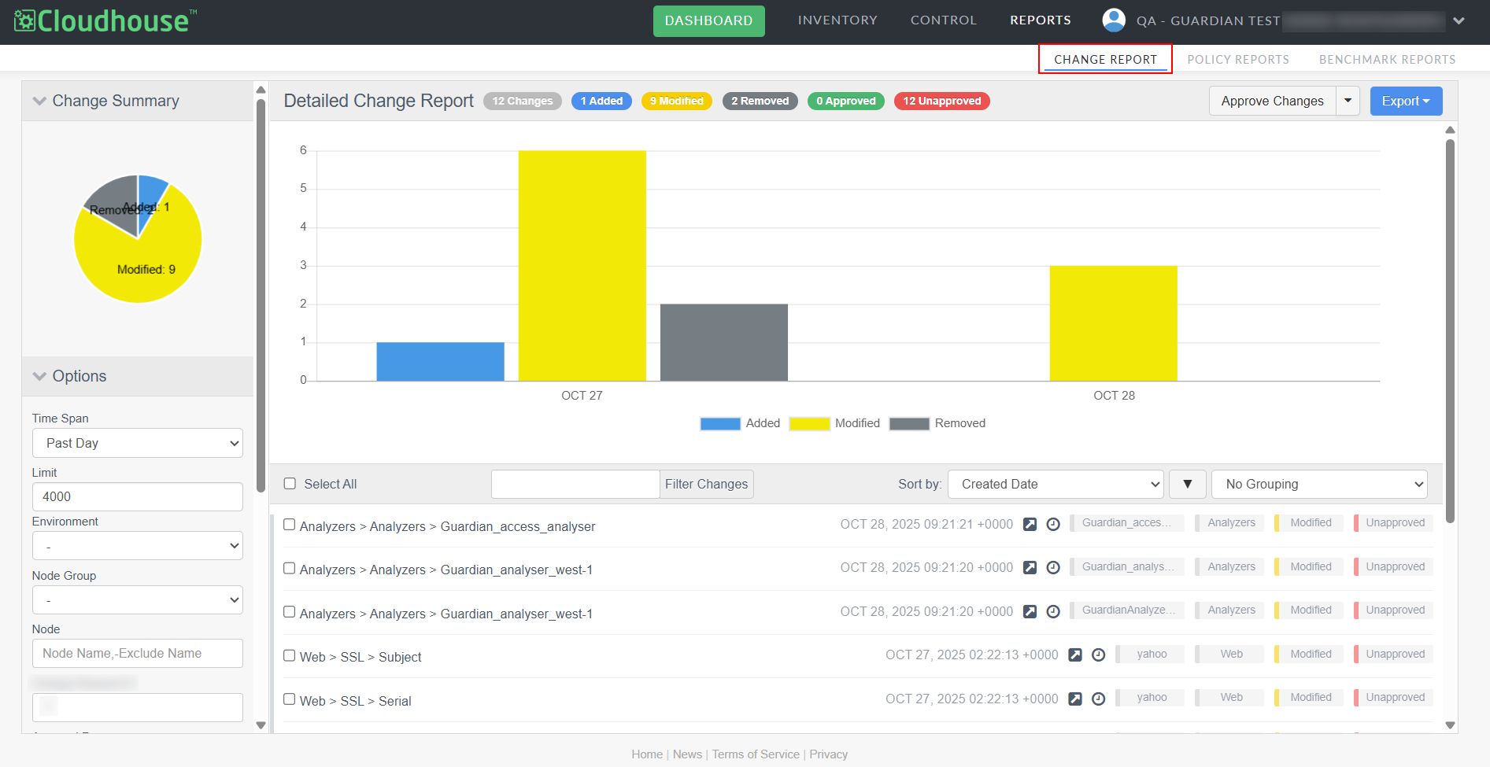Open the Sort by Created Date dropdown
Viewport: 1490px width, 767px height.
[x=1056, y=484]
